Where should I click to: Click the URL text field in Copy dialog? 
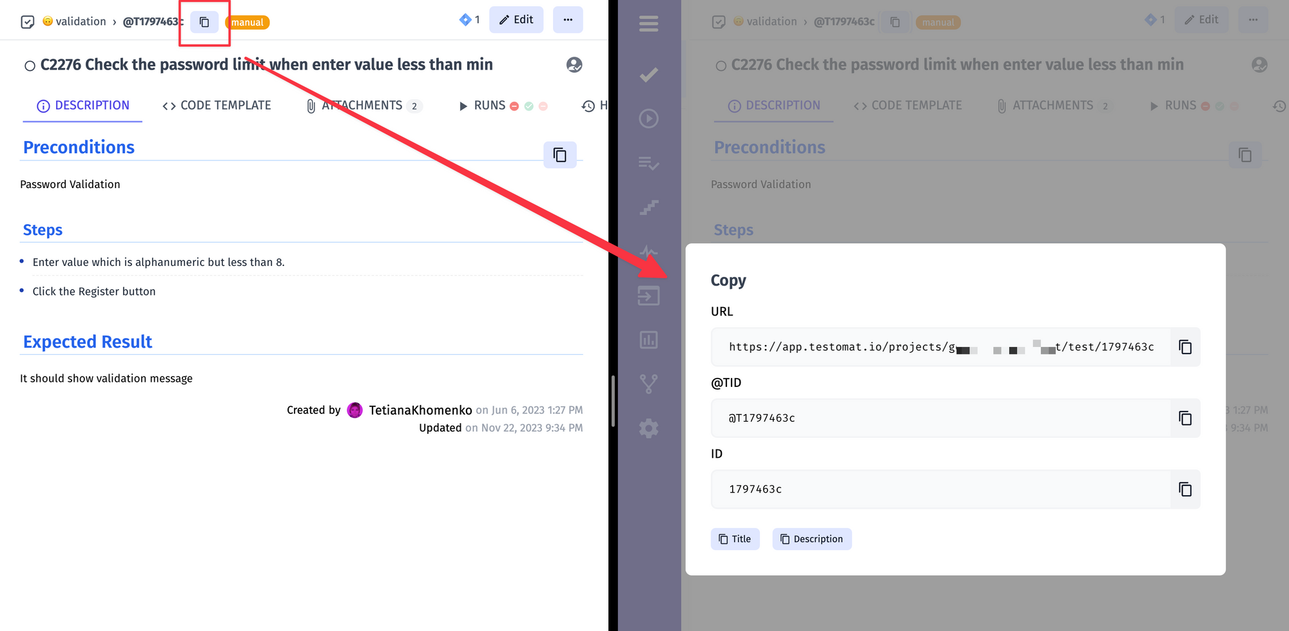(x=941, y=347)
